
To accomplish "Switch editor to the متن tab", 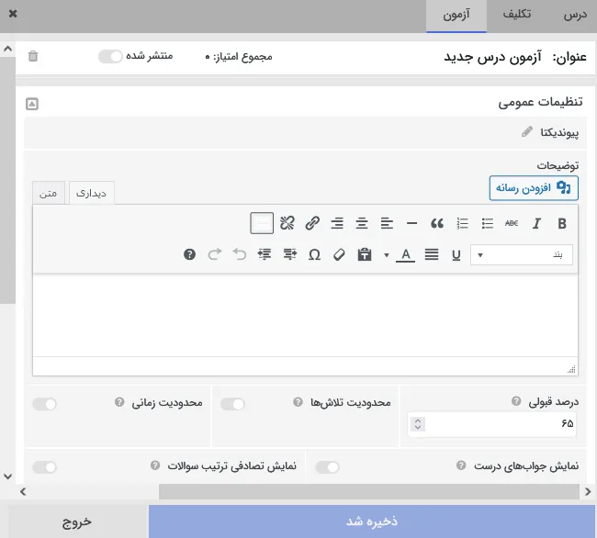I will pyautogui.click(x=49, y=194).
